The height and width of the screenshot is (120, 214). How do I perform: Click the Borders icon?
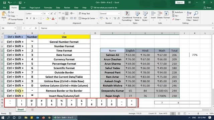point(41,18)
